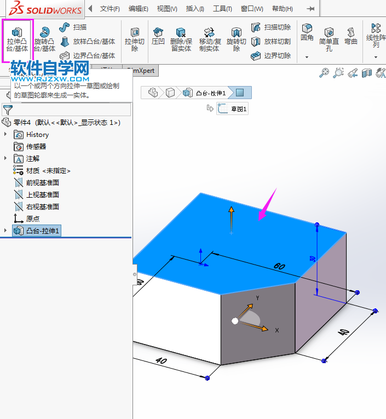Click 草图1 sketch in the breadcrumb
This screenshot has height=419, width=386.
tap(232, 109)
